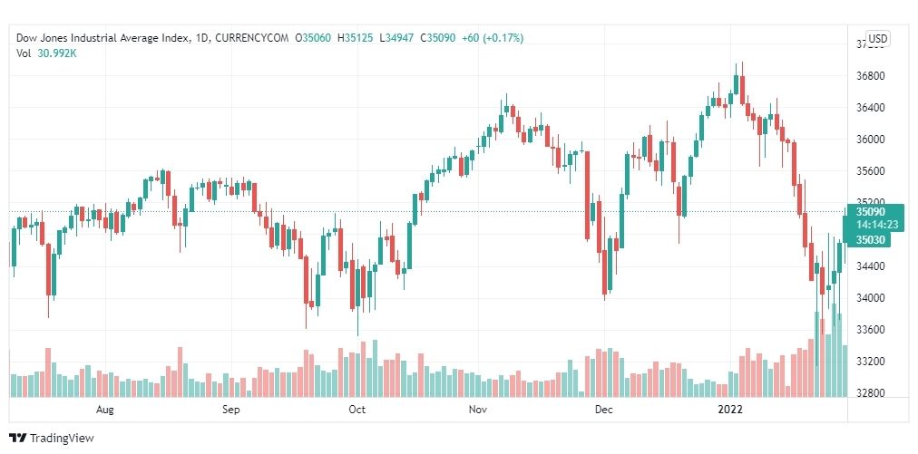Click the CURRENCYCOM exchange label

[252, 38]
